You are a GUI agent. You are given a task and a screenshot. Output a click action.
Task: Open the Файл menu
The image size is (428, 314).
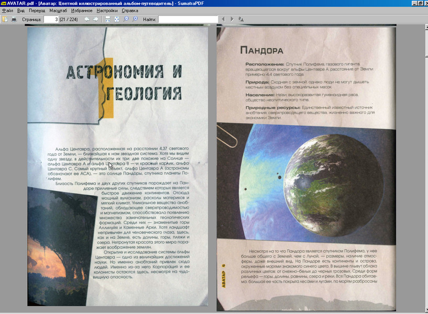tap(7, 9)
